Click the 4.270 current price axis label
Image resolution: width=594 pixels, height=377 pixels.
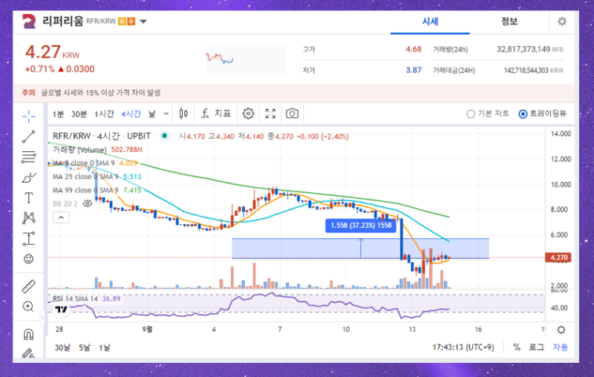(x=558, y=258)
